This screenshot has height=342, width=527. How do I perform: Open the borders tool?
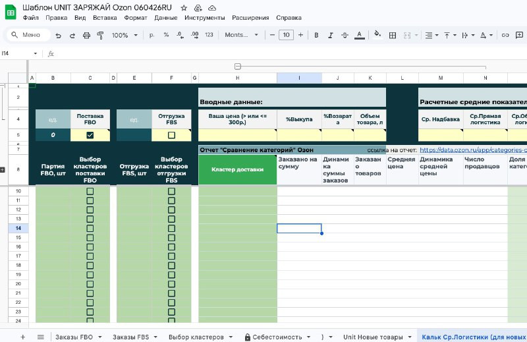(x=391, y=35)
